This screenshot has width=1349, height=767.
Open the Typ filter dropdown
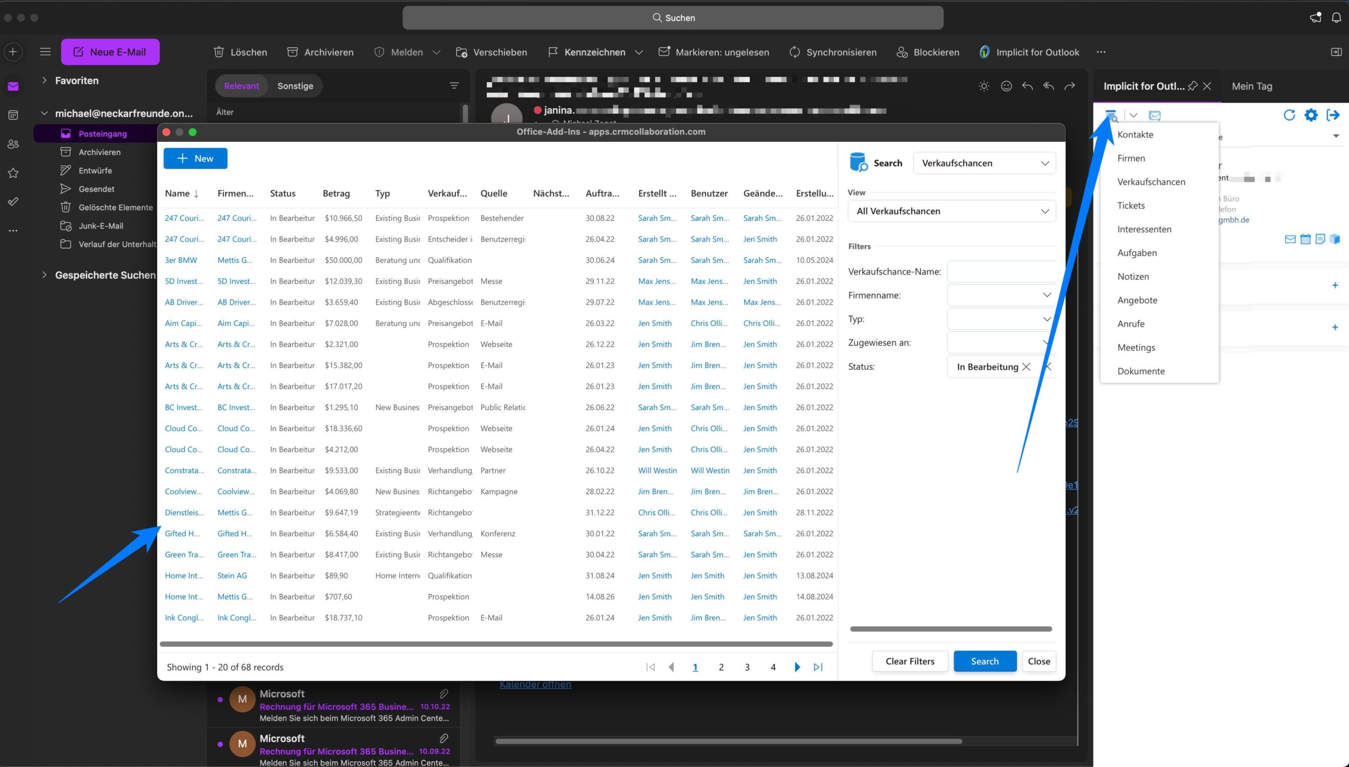1001,319
